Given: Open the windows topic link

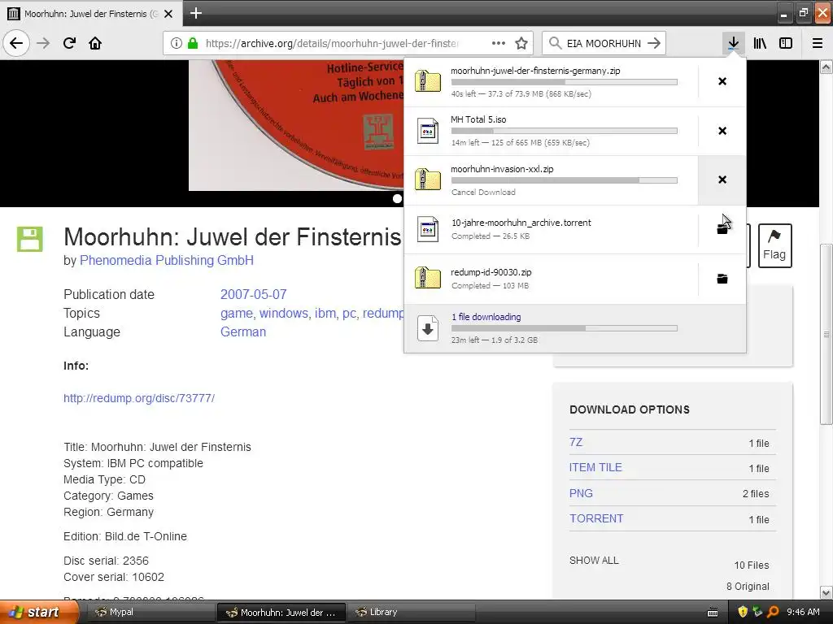Looking at the screenshot, I should click(x=284, y=313).
